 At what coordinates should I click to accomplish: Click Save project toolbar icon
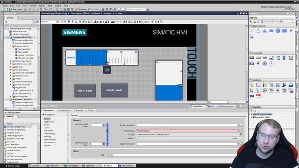click(x=16, y=9)
